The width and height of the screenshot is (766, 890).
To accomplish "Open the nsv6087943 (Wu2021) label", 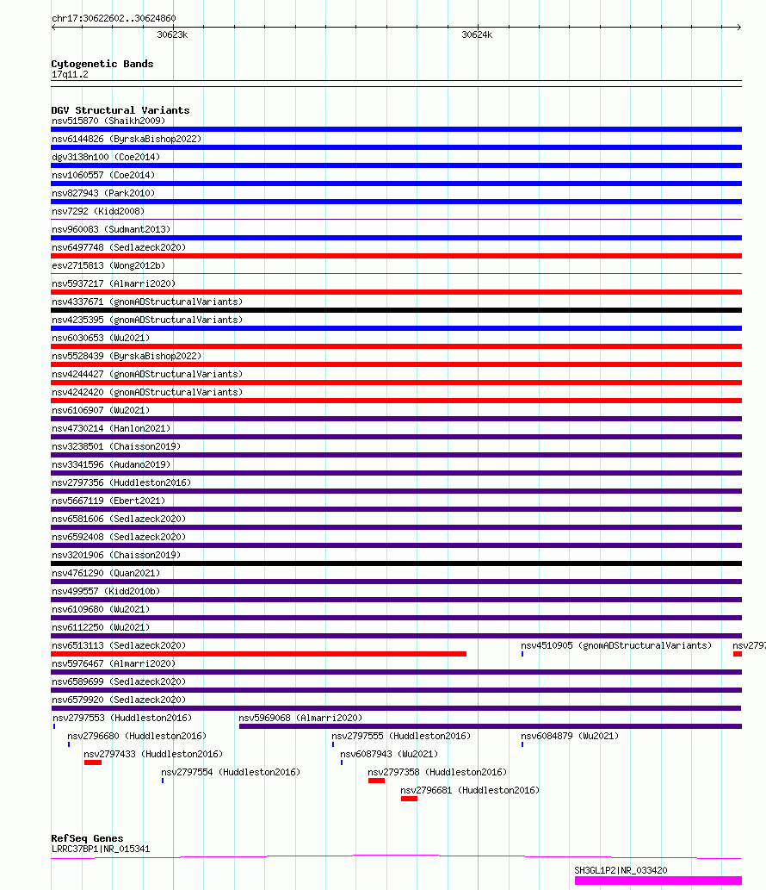I will tap(389, 755).
